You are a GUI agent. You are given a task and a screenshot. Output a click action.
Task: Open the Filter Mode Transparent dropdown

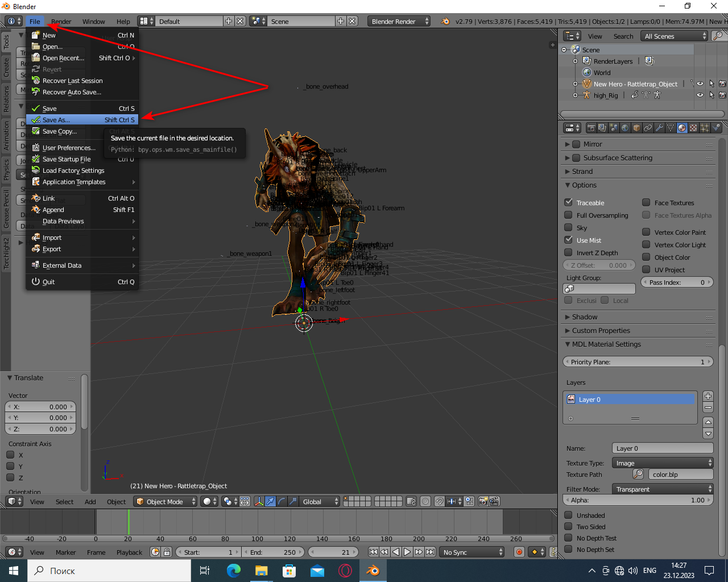click(x=663, y=489)
